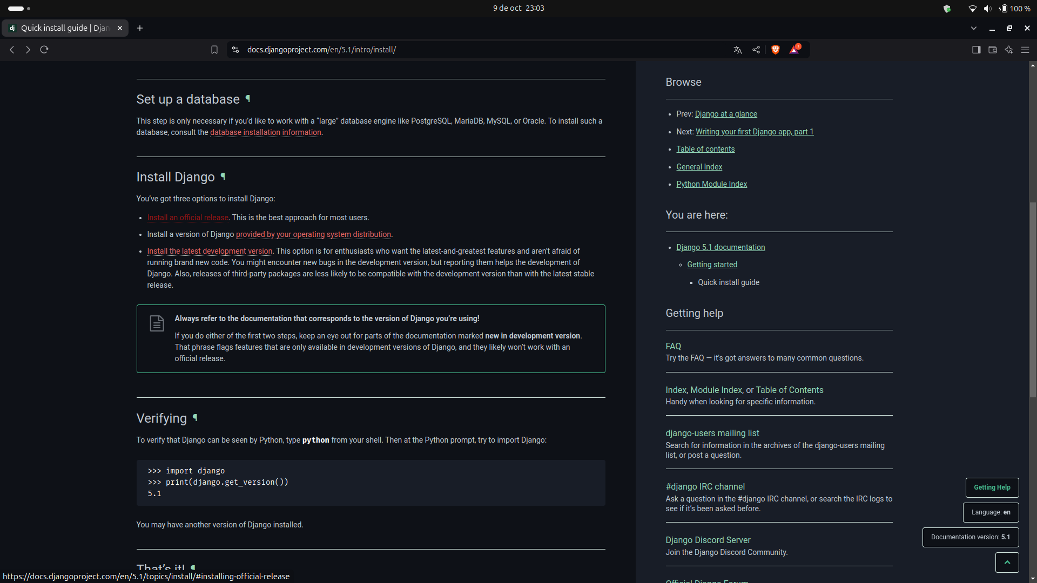1037x583 pixels.
Task: Go forward to the next page
Action: [28, 50]
